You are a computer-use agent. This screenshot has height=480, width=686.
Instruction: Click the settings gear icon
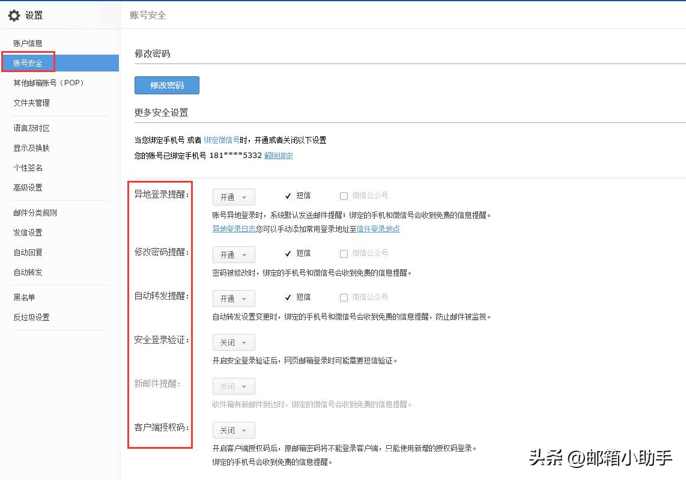click(14, 16)
